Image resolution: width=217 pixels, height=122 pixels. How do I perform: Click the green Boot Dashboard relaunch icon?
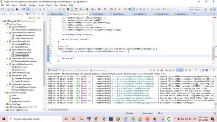point(68,9)
